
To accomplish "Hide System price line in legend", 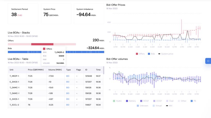I will [x=165, y=54].
